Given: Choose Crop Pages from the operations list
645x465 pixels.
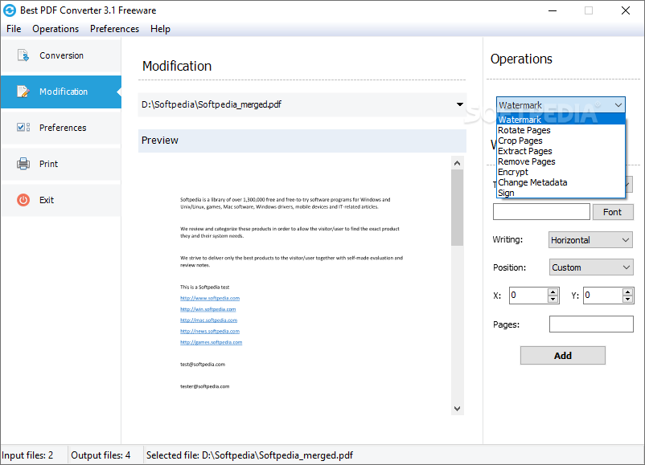Looking at the screenshot, I should click(561, 141).
